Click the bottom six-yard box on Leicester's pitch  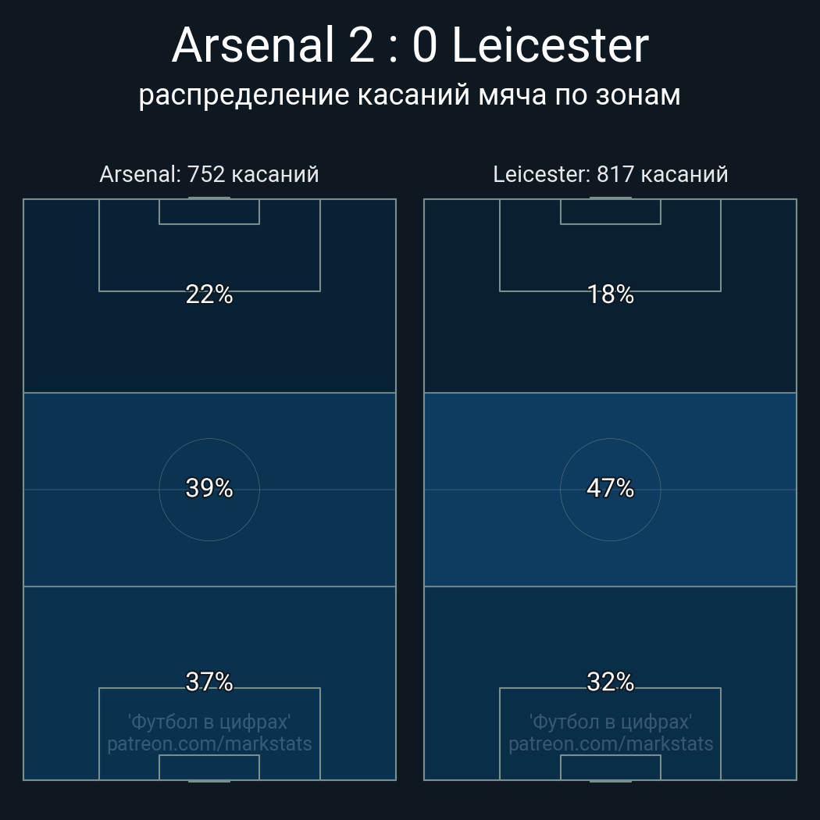point(611,768)
